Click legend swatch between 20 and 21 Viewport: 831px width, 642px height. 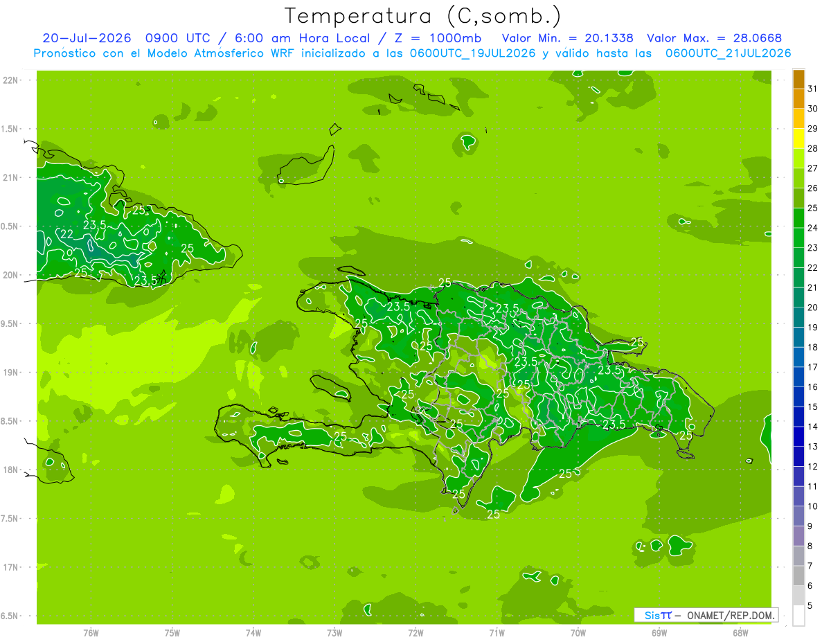point(798,298)
